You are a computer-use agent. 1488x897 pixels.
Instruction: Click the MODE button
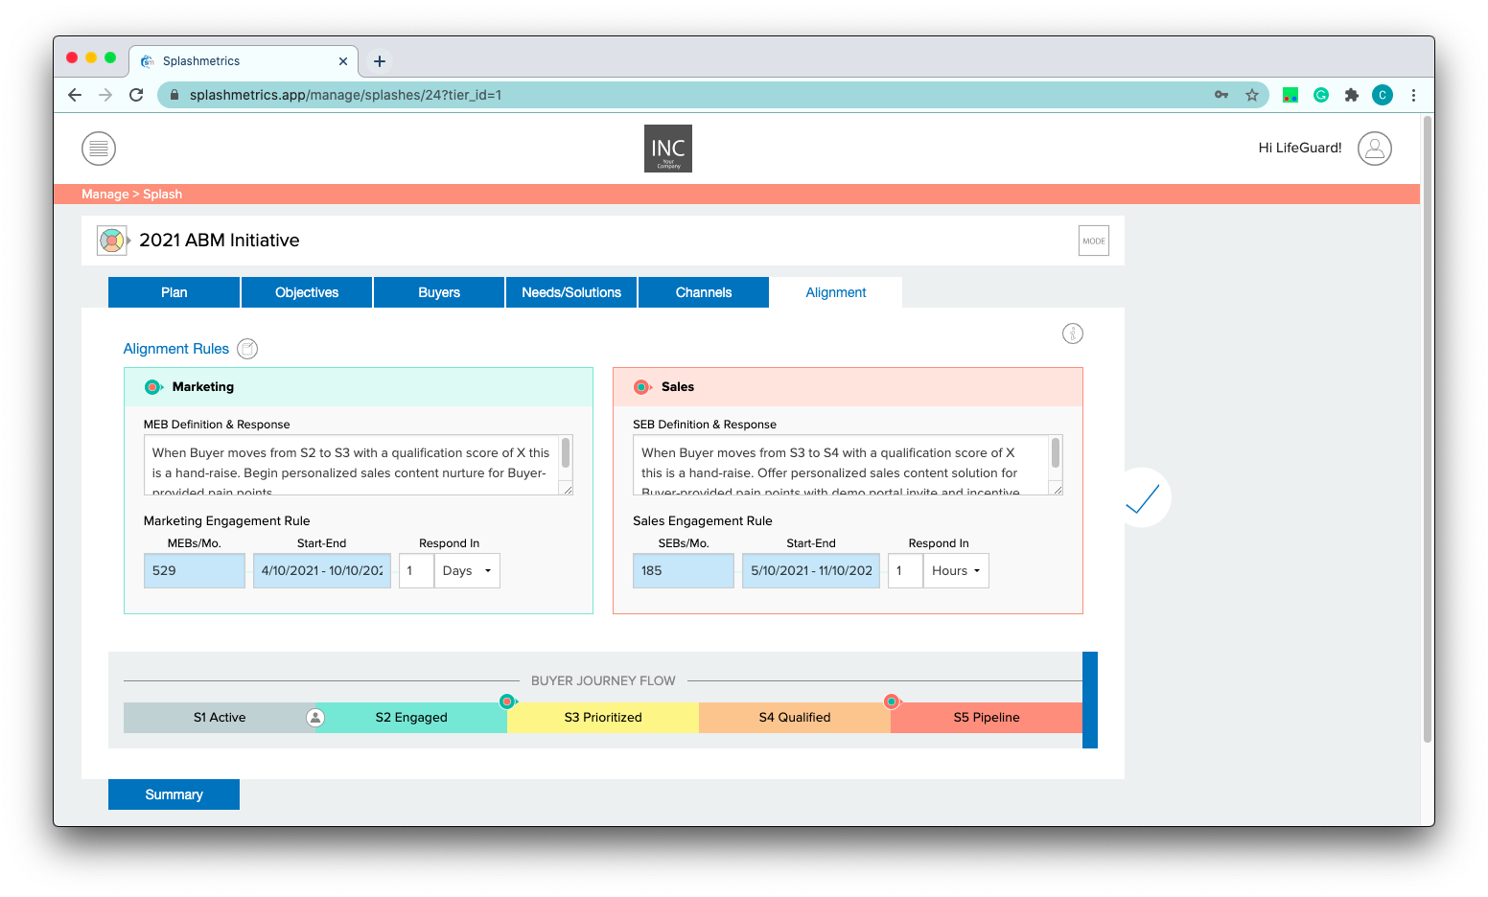coord(1094,241)
